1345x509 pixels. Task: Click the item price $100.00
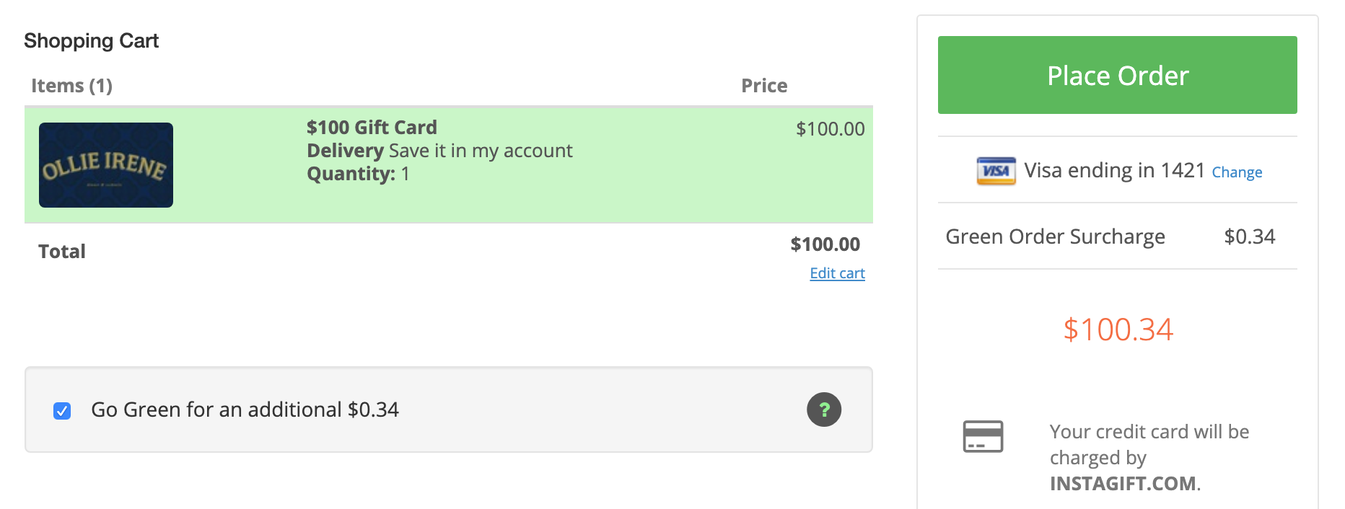830,129
